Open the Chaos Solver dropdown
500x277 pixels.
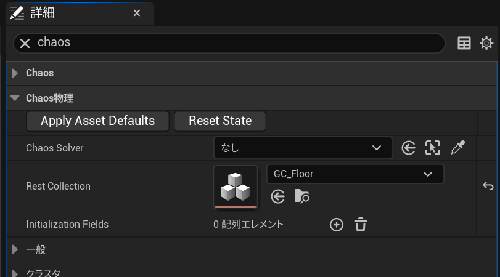pos(303,148)
